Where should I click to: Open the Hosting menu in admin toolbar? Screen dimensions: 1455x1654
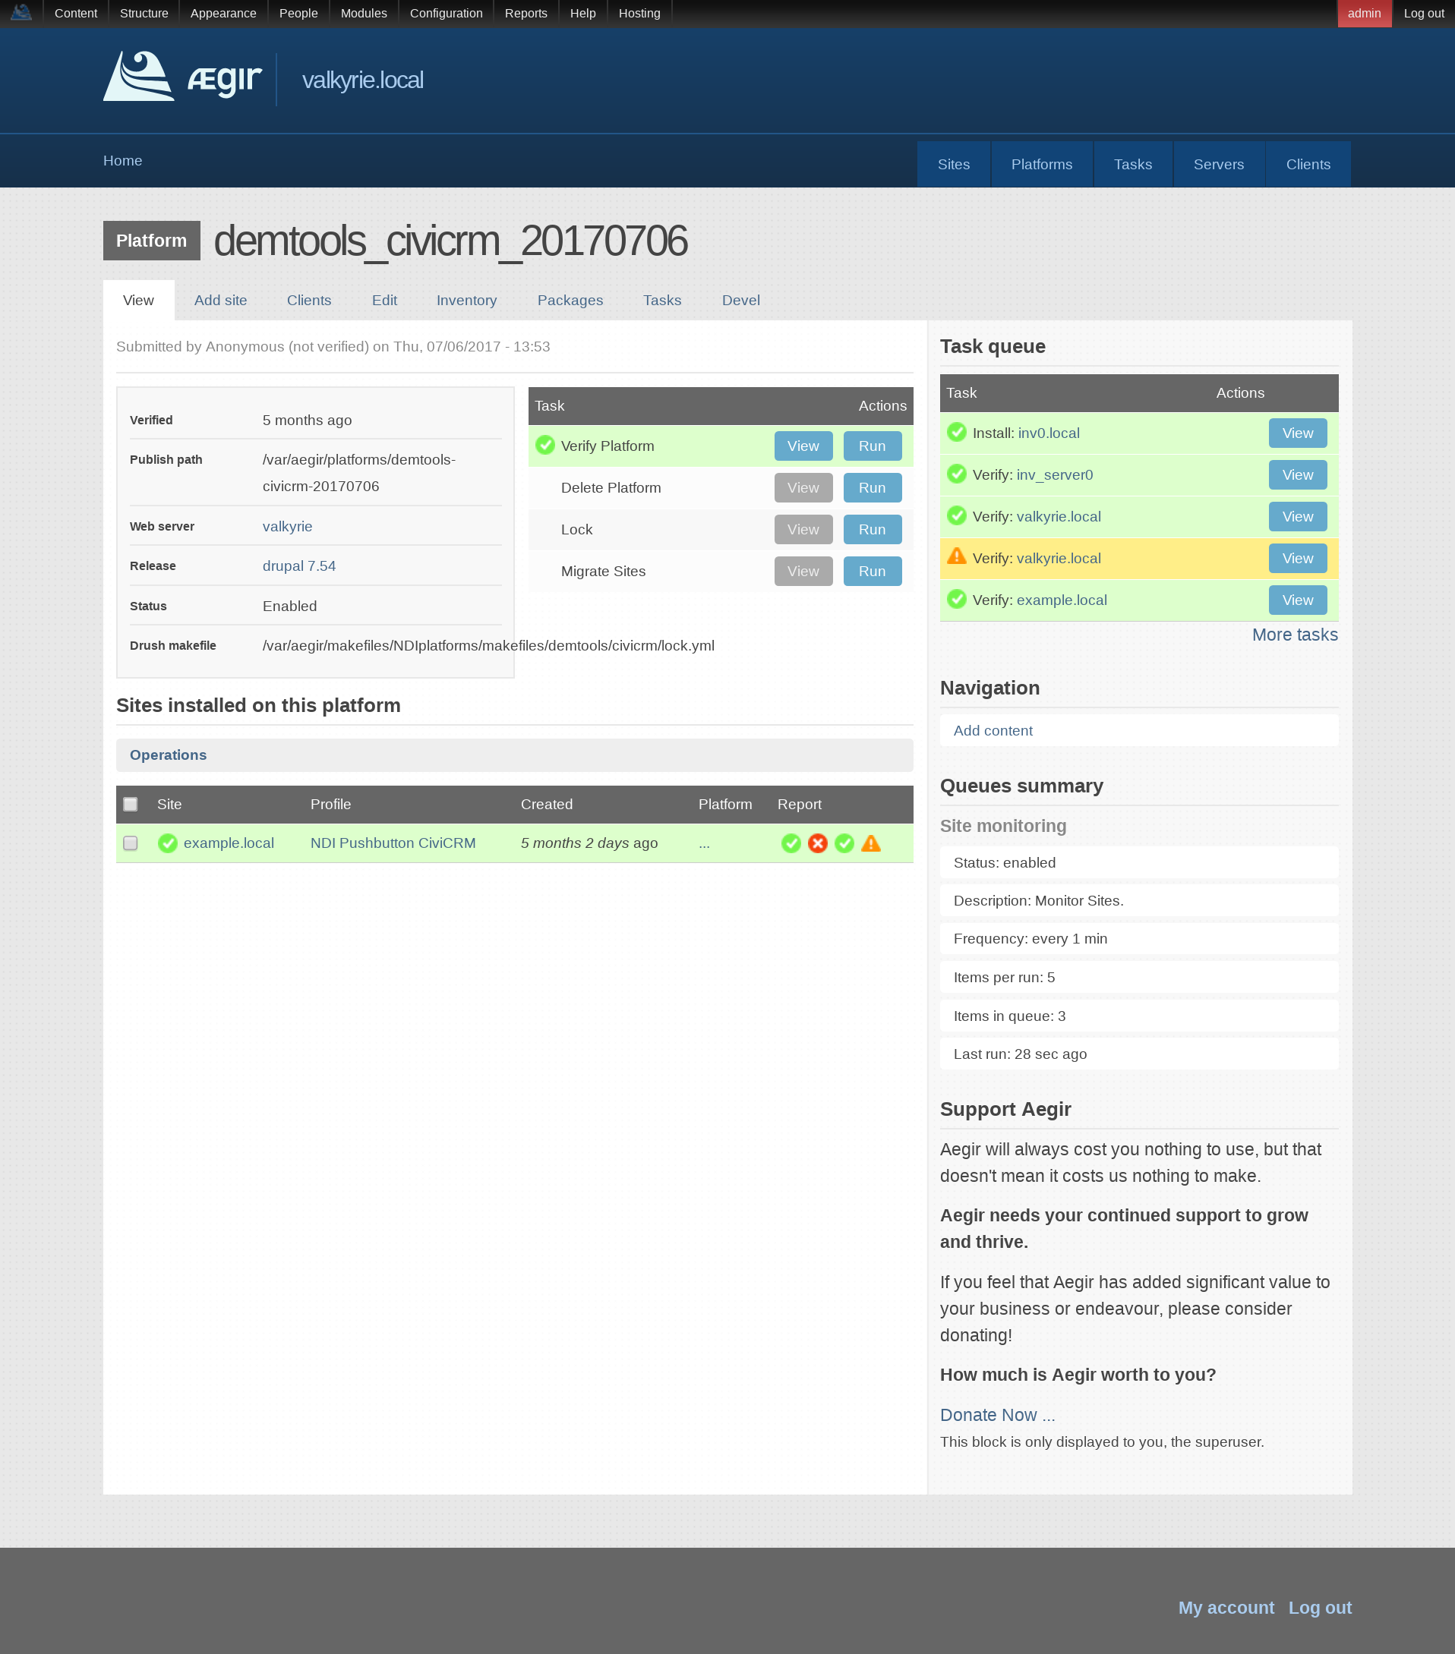(639, 13)
